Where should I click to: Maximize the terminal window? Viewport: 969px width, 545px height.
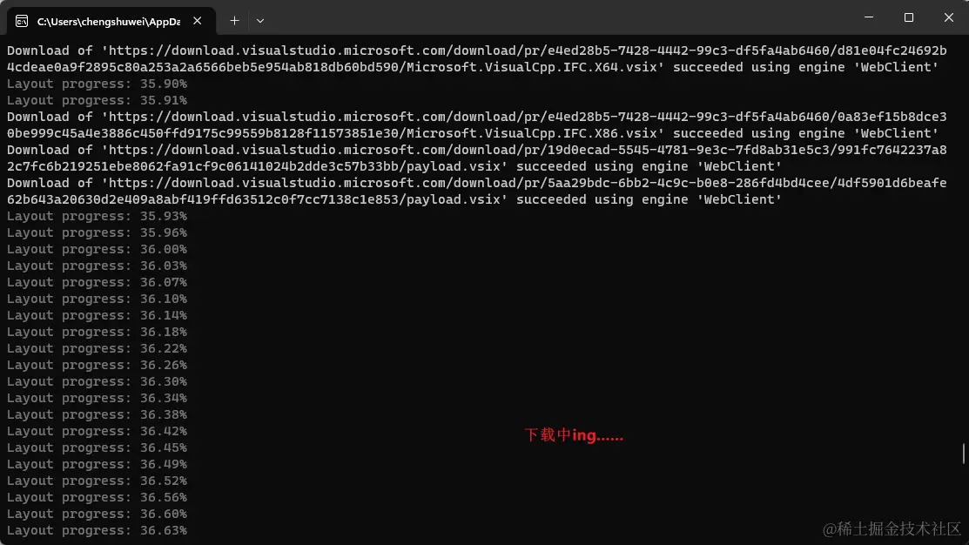coord(908,17)
